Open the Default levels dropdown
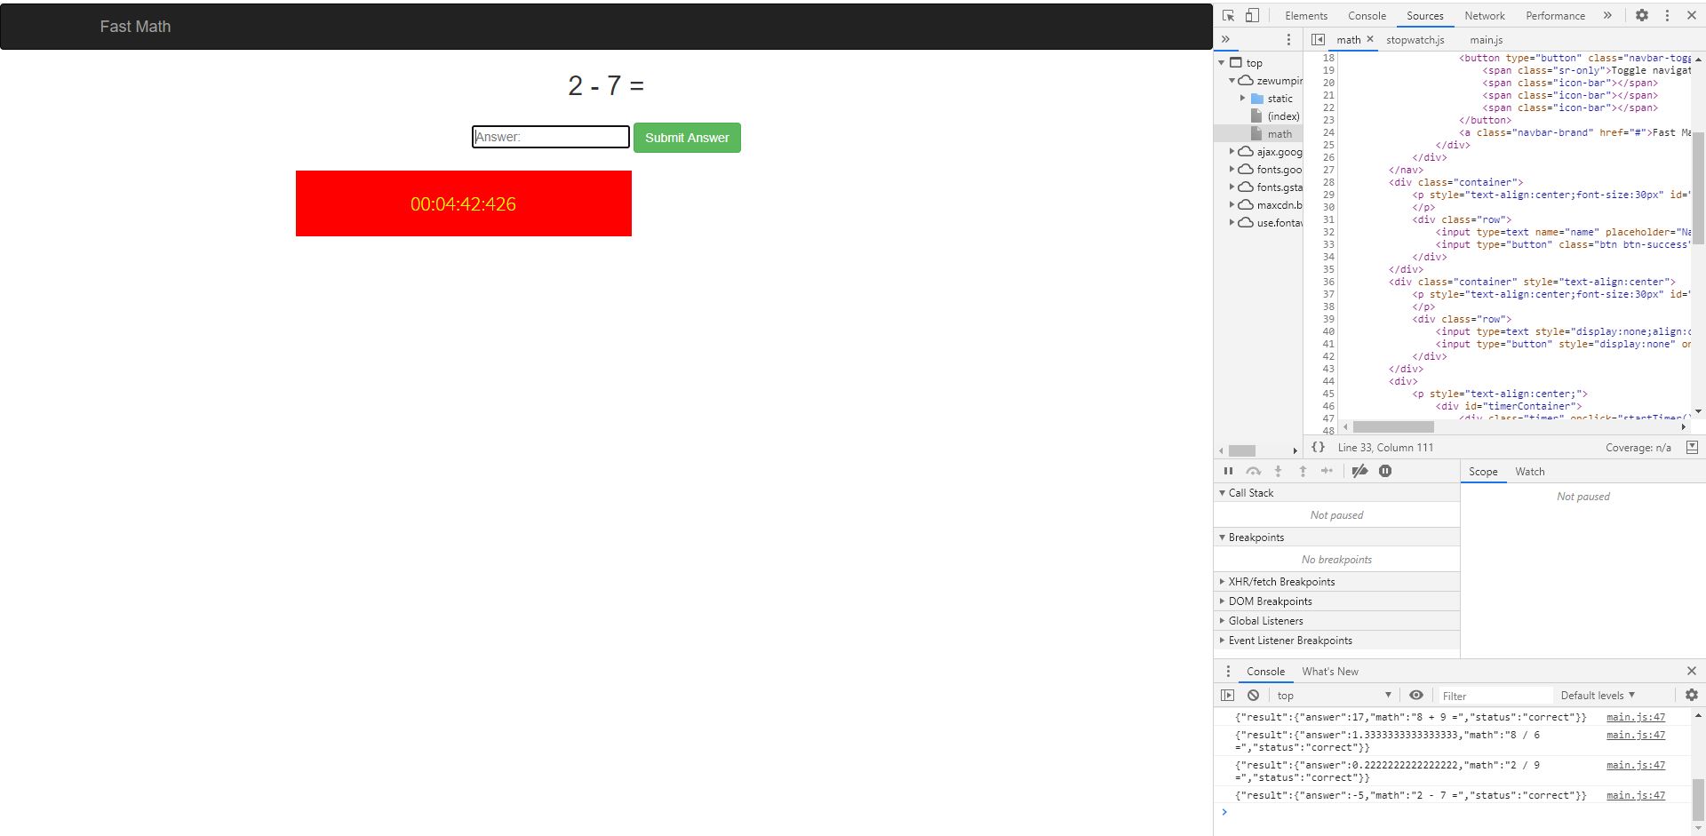The width and height of the screenshot is (1706, 836). (x=1598, y=695)
